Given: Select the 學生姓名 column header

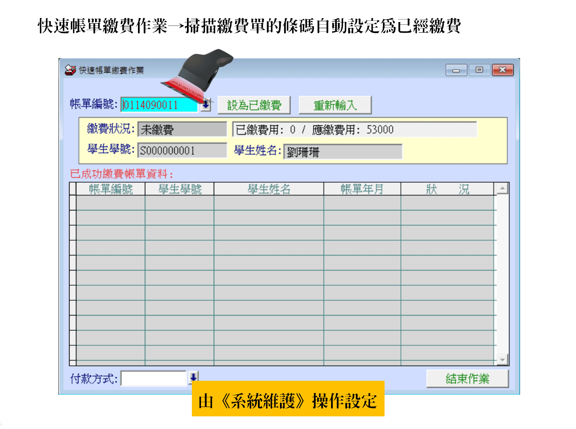Looking at the screenshot, I should pos(269,189).
